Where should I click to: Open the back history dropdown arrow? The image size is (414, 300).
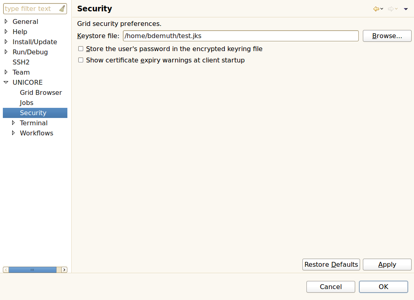click(x=382, y=9)
